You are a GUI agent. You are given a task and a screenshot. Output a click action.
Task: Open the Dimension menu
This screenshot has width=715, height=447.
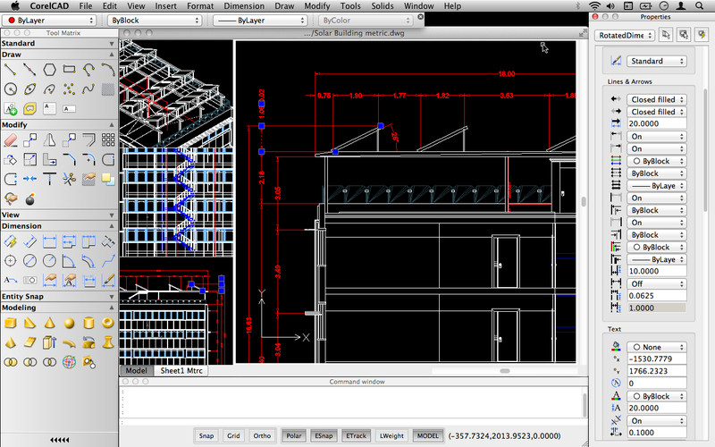[243, 5]
